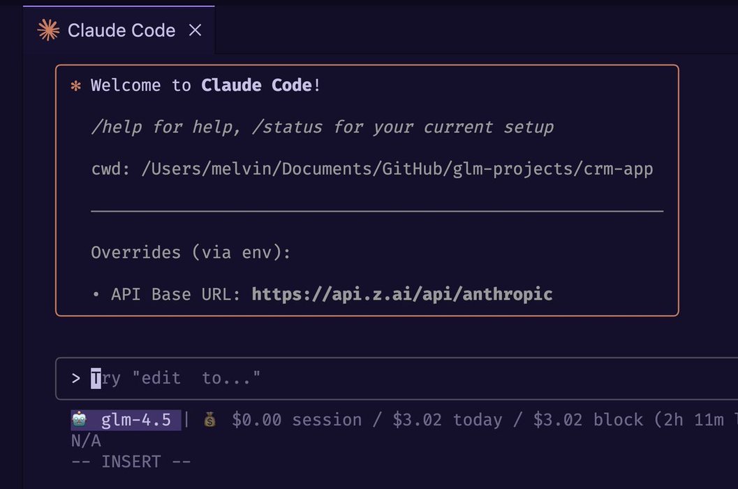Select the glm-4.5 model badge
The image size is (738, 489).
coord(126,420)
